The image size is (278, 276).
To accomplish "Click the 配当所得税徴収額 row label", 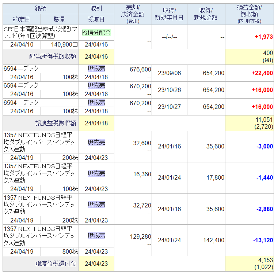I will pyautogui.click(x=53, y=56).
